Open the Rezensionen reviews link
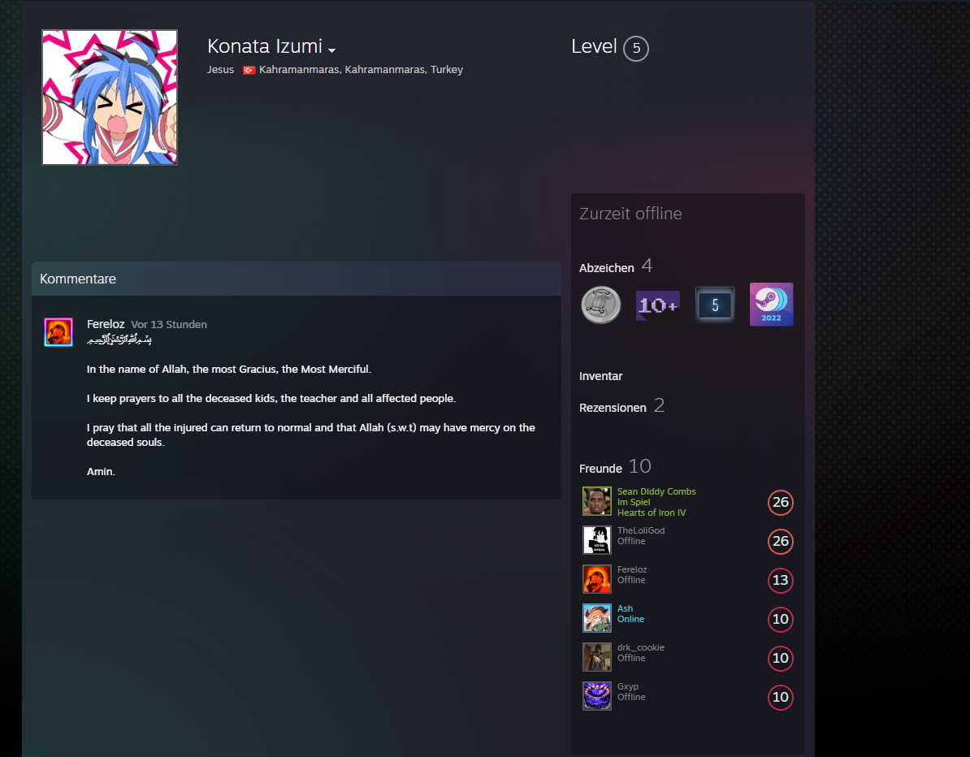This screenshot has width=970, height=757. [613, 408]
